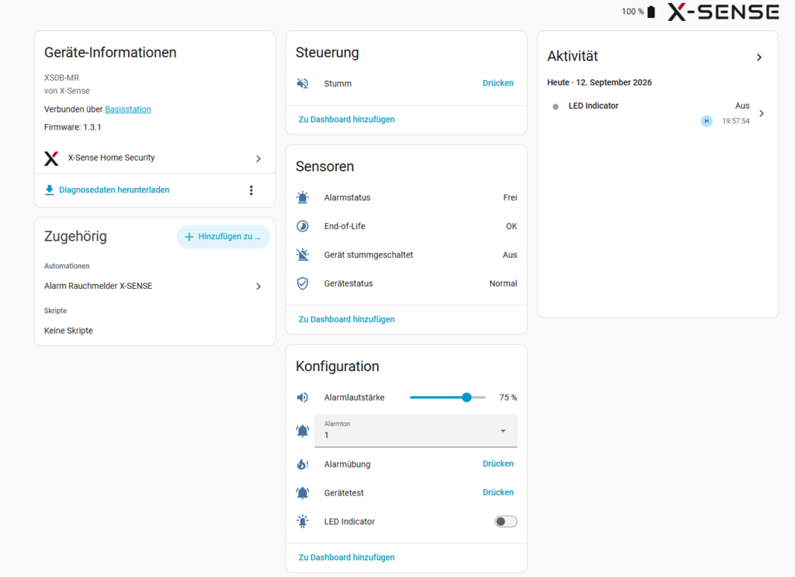Open the LED Indicator activity entry chevron

762,113
